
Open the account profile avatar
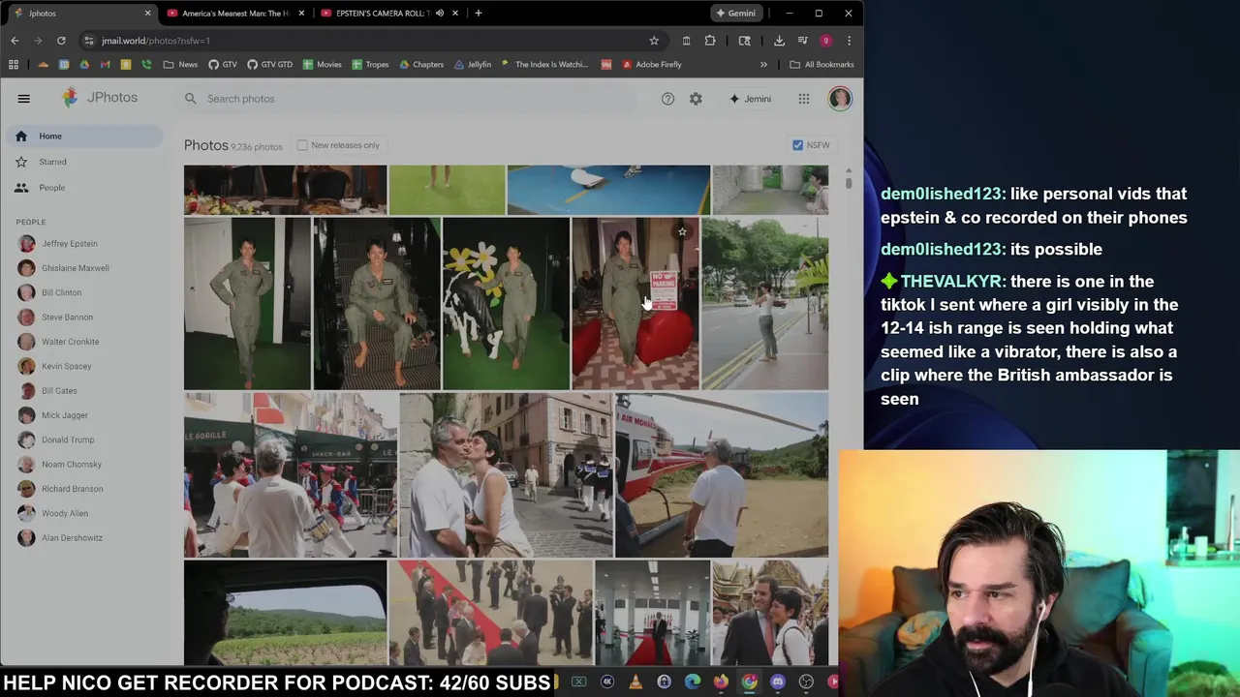(840, 99)
